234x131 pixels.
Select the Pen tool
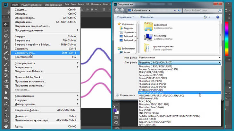tap(6, 104)
